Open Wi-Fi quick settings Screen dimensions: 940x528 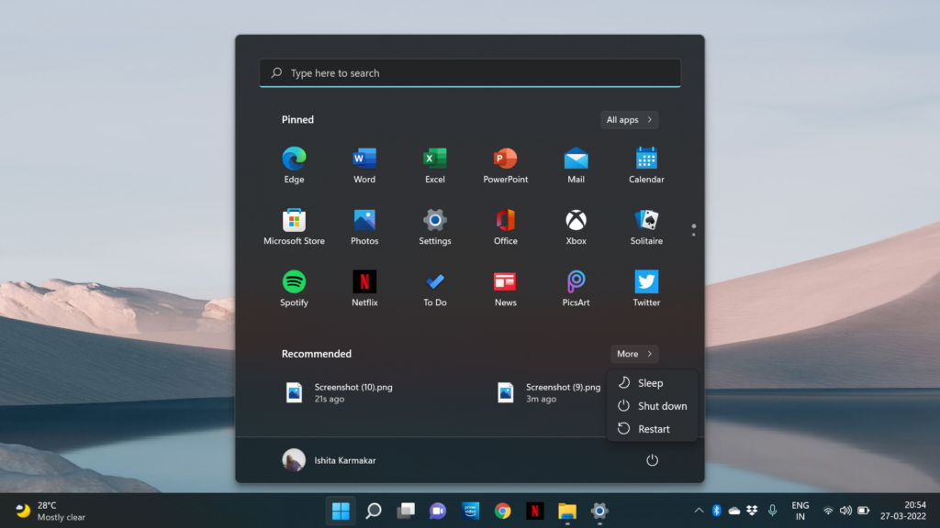[828, 511]
